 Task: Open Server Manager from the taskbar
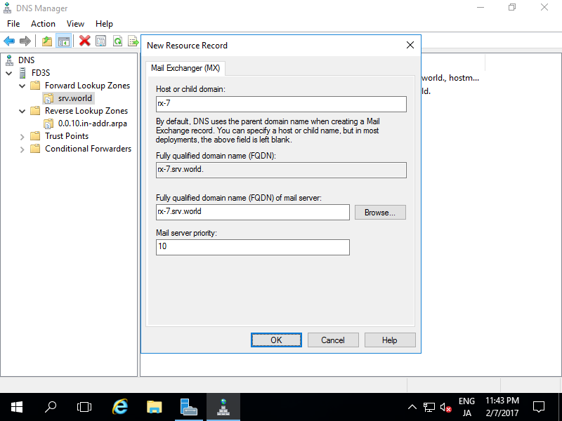pyautogui.click(x=188, y=406)
